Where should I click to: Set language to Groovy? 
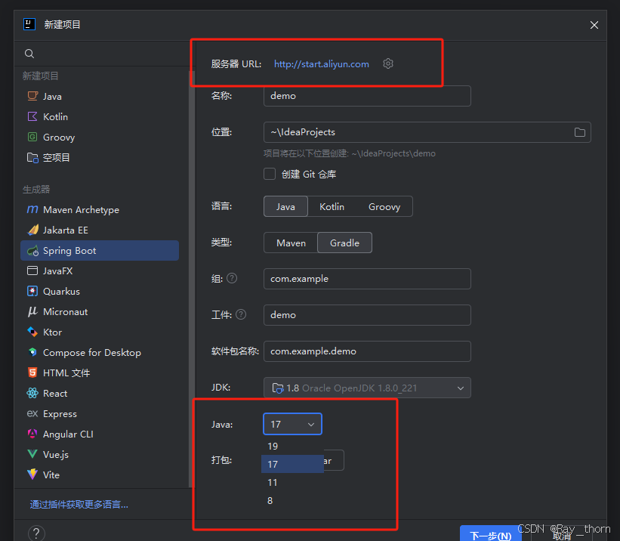384,206
